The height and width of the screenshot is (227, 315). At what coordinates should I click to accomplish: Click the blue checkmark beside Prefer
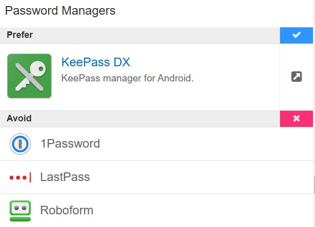click(x=297, y=35)
